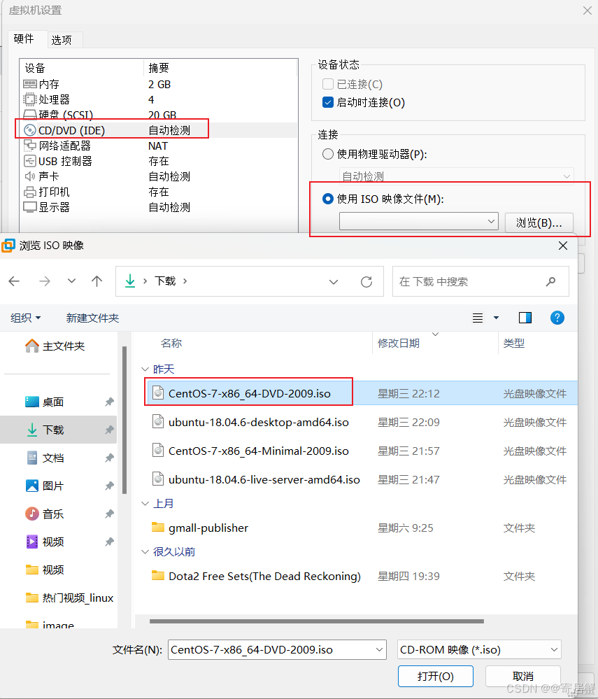Viewport: 598px width, 699px height.
Task: Toggle the preview pane icon
Action: pos(525,318)
